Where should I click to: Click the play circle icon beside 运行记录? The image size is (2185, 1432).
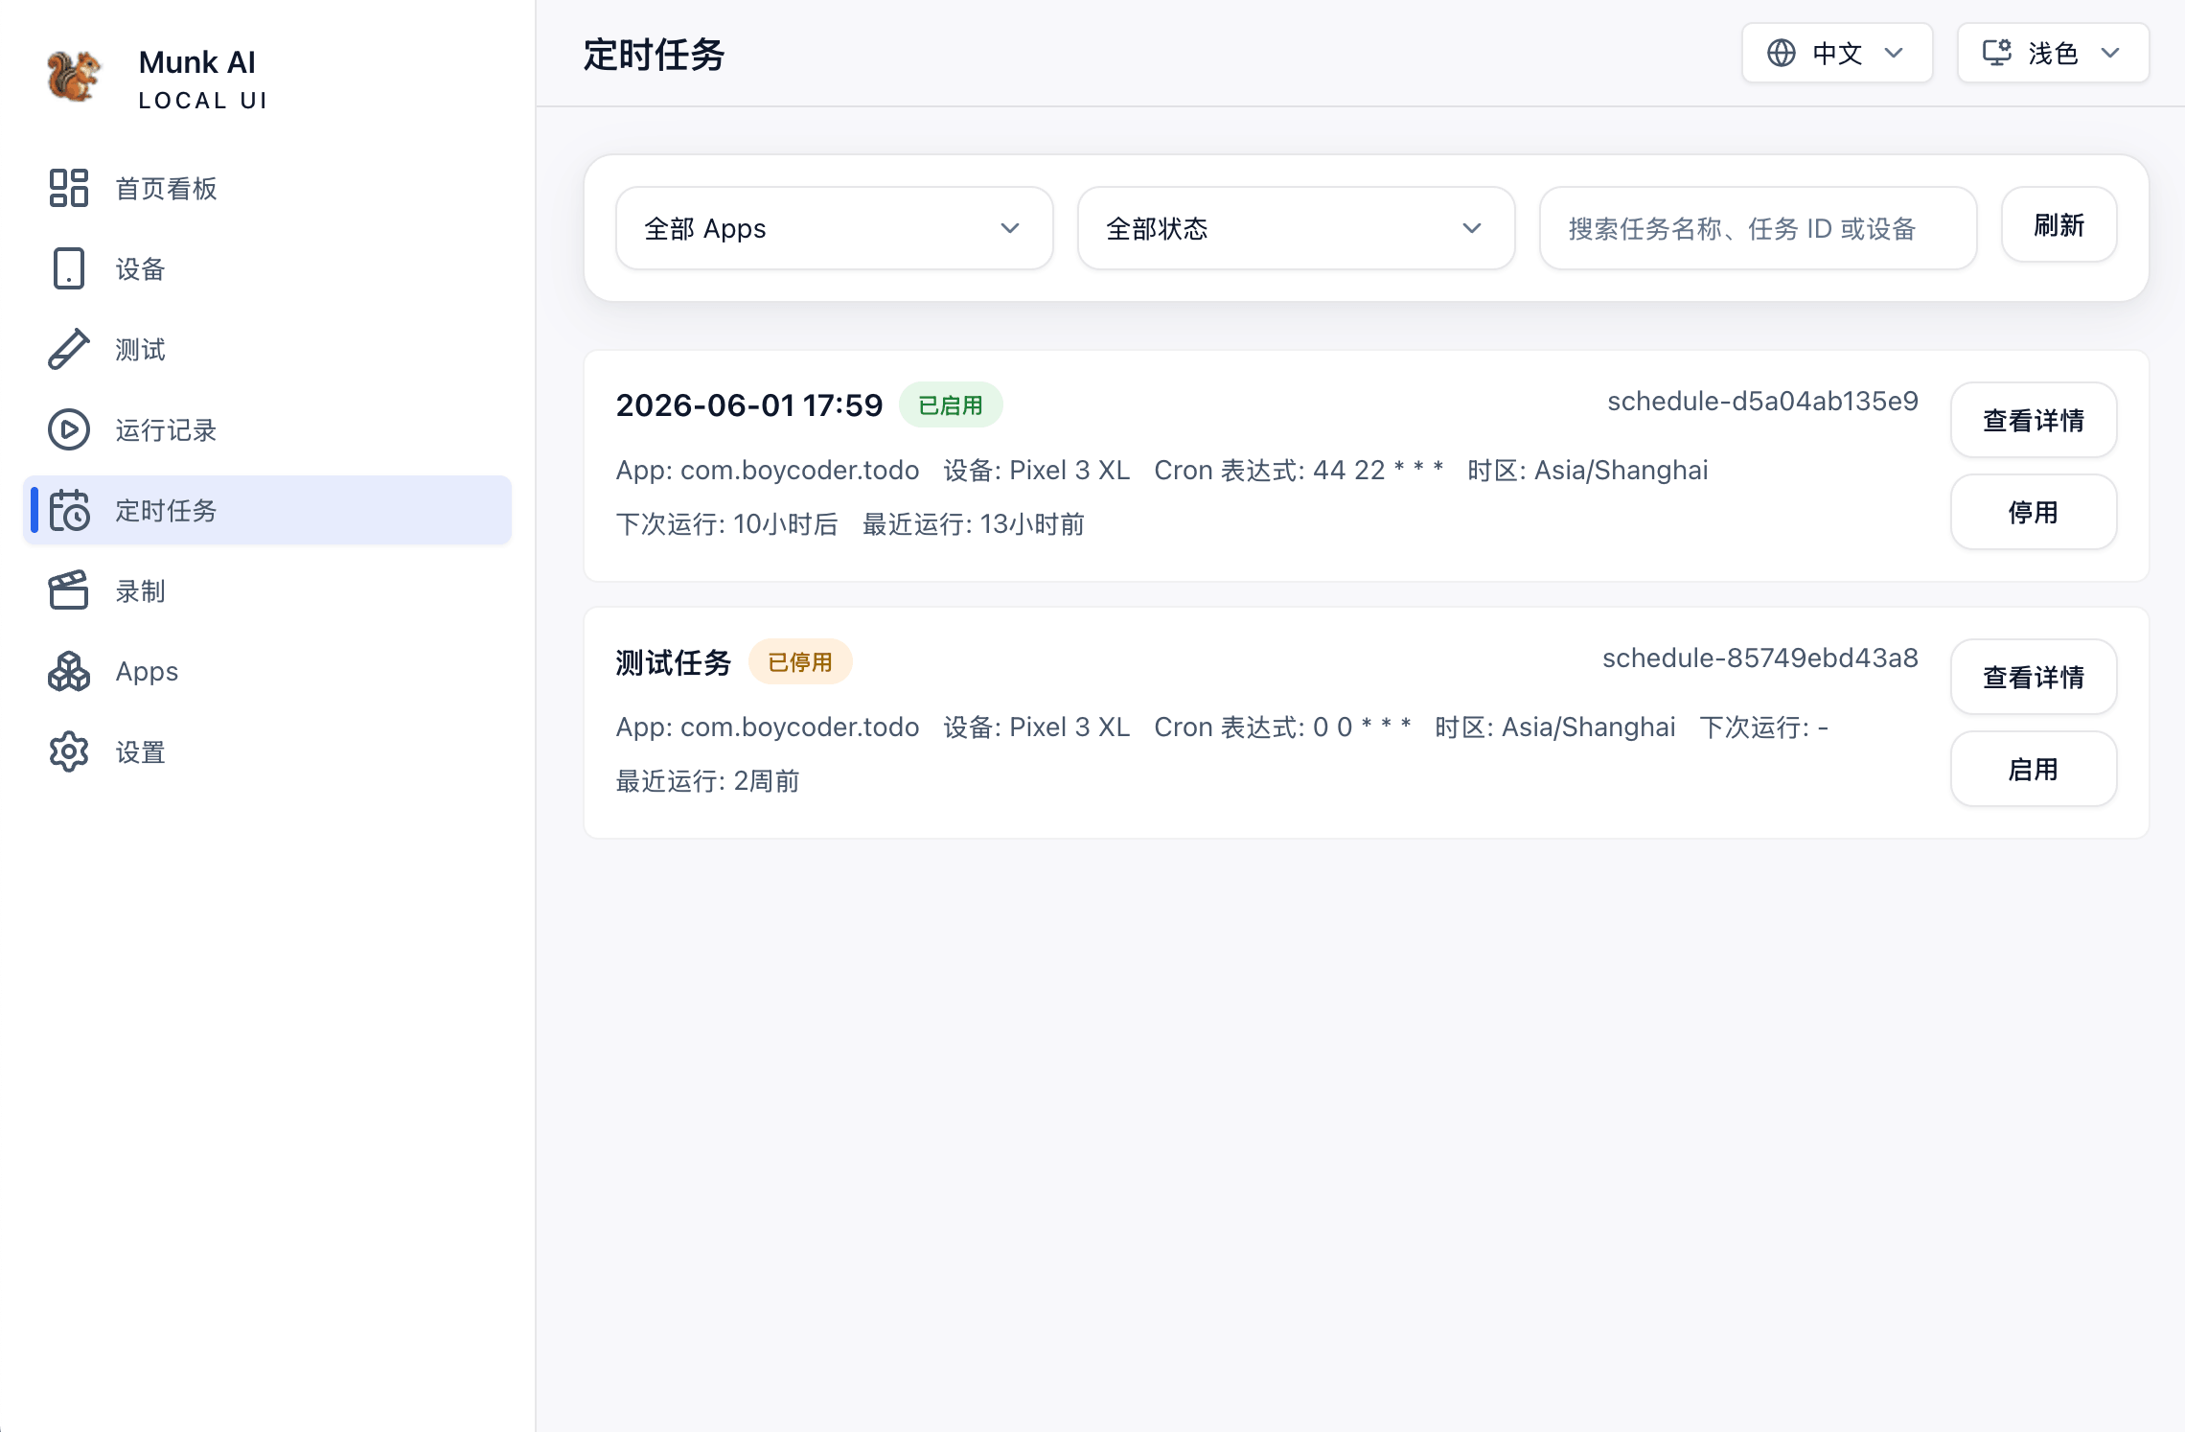[69, 429]
